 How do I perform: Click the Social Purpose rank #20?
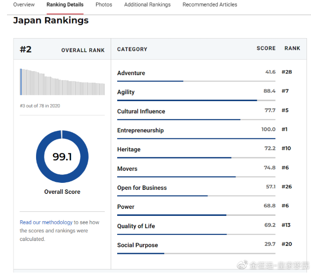(x=286, y=244)
